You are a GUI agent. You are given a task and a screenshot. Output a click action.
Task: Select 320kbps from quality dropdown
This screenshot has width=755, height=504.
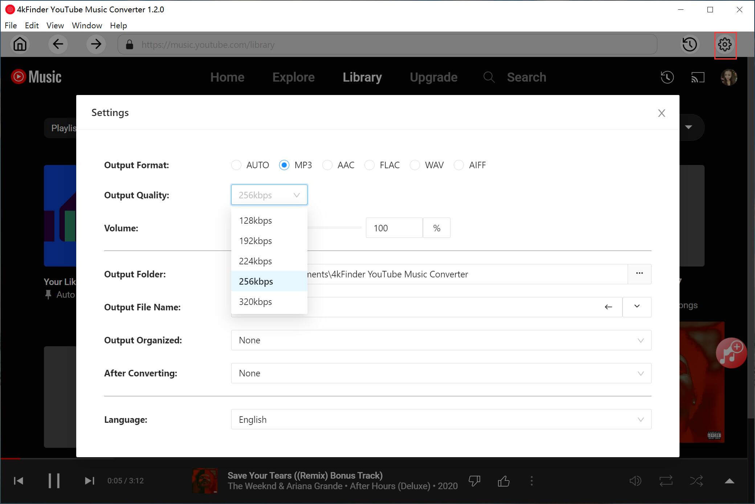click(256, 302)
